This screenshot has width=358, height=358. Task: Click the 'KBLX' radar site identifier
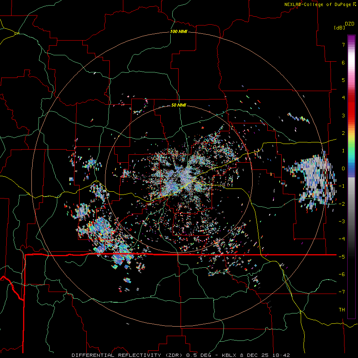[x=229, y=355]
